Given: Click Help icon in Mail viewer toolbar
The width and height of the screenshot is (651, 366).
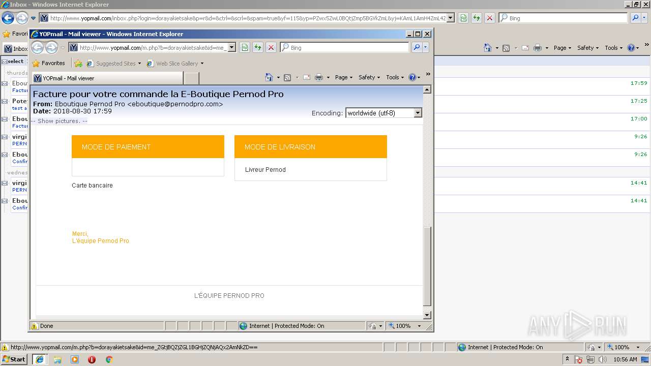Looking at the screenshot, I should 412,77.
